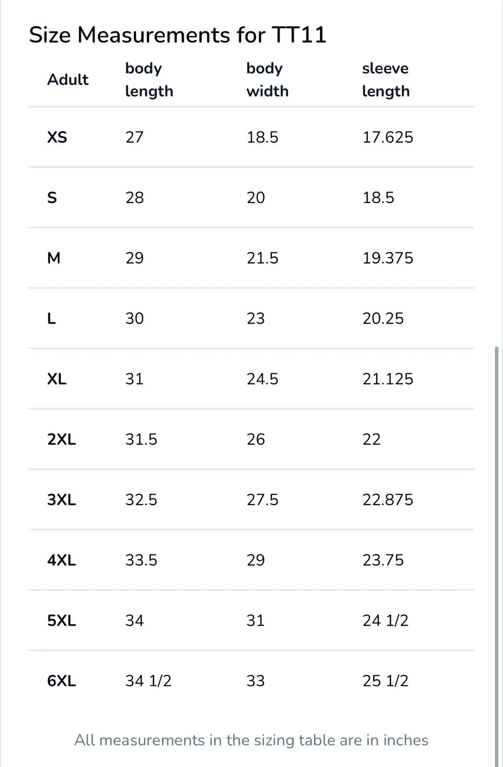503x767 pixels.
Task: Select the L size row label
Action: point(51,319)
